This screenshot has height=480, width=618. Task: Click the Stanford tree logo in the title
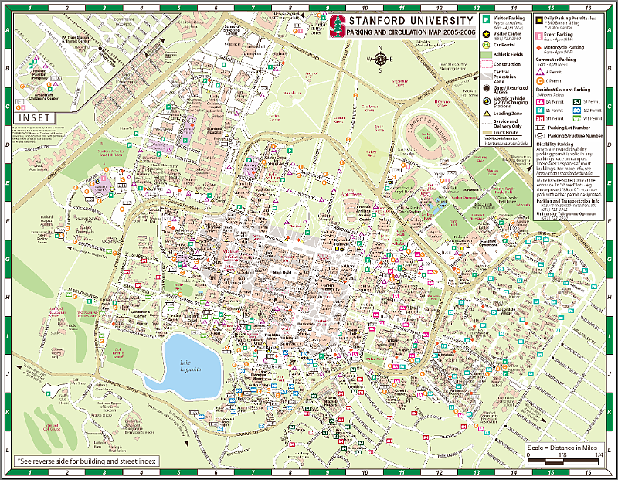[x=338, y=26]
